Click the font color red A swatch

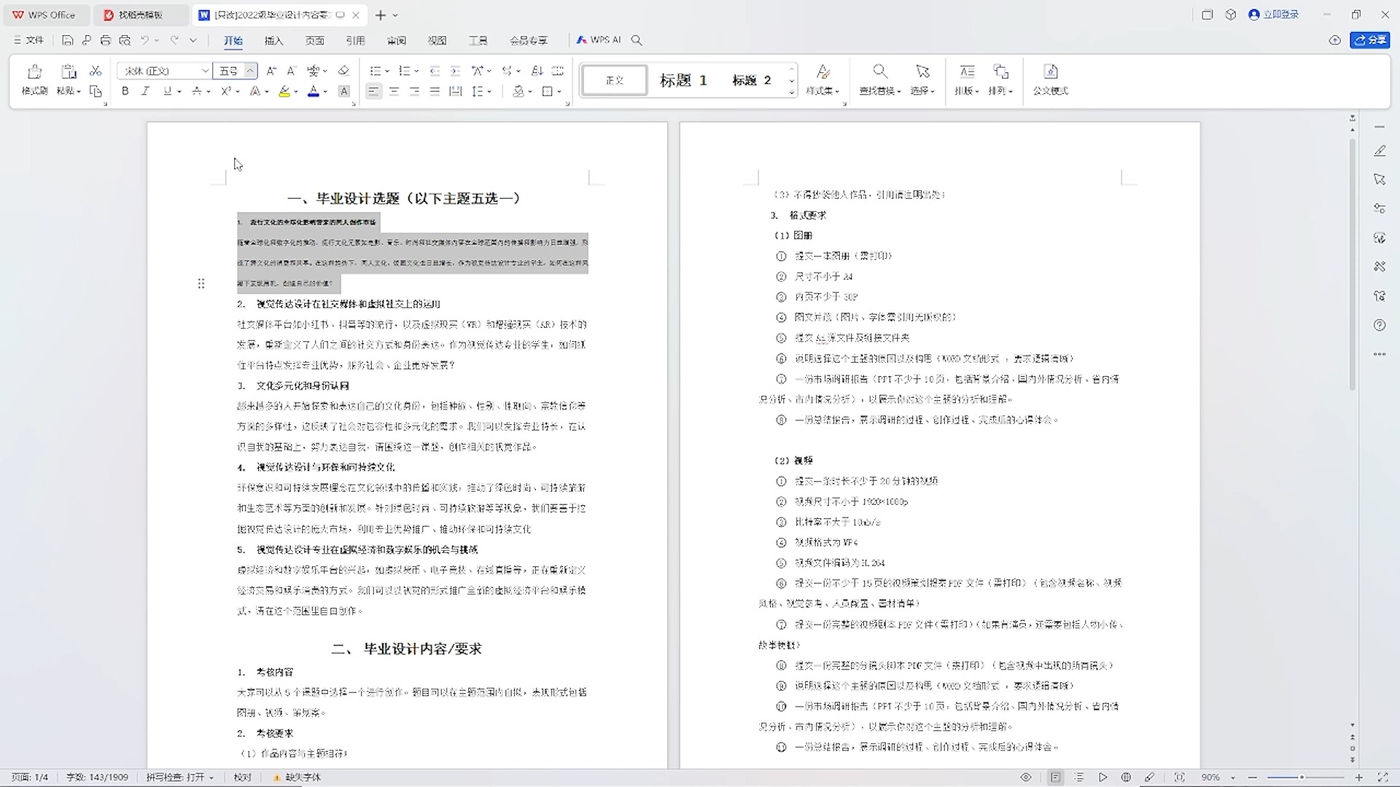pos(314,91)
